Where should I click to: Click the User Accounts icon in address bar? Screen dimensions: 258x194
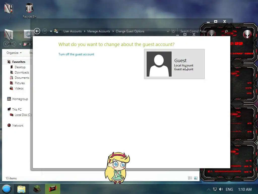click(x=56, y=31)
